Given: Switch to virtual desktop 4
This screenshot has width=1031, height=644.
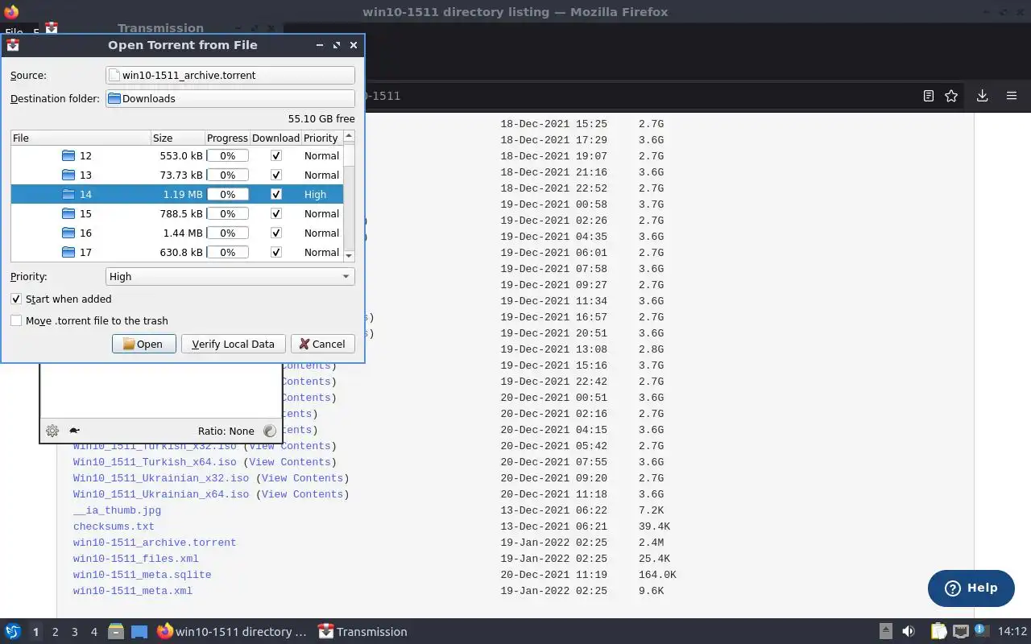Looking at the screenshot, I should [x=93, y=632].
